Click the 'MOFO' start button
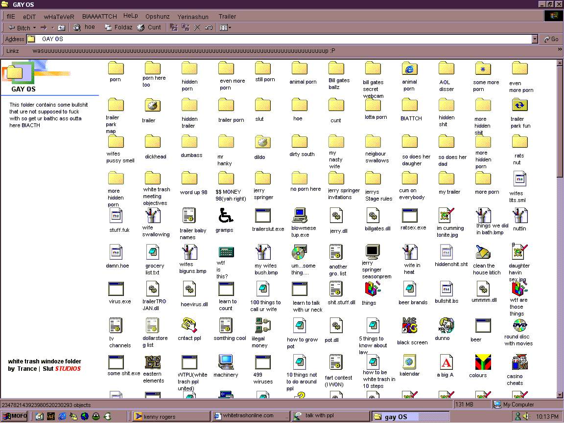This screenshot has width=564, height=428. click(x=15, y=416)
